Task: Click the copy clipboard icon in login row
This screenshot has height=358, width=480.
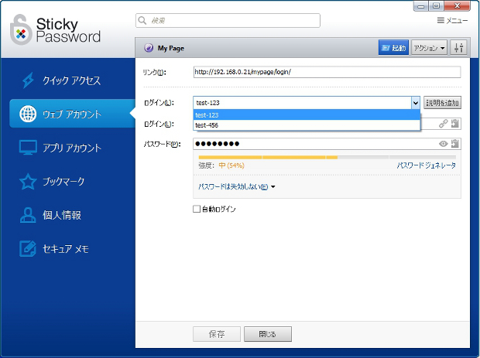Action: [x=455, y=124]
